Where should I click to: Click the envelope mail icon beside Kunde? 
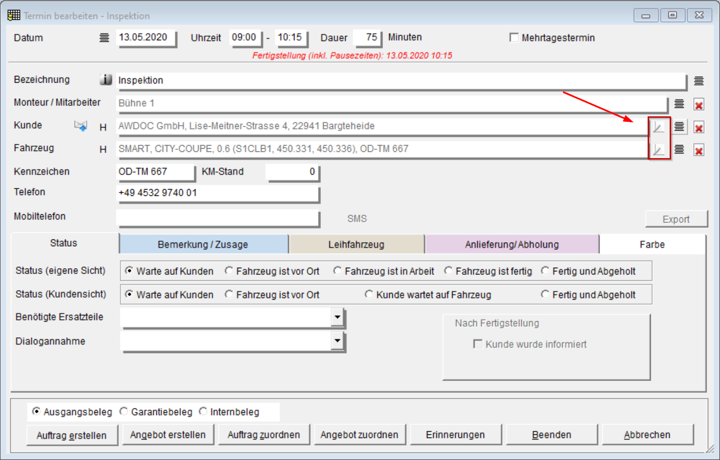click(81, 126)
